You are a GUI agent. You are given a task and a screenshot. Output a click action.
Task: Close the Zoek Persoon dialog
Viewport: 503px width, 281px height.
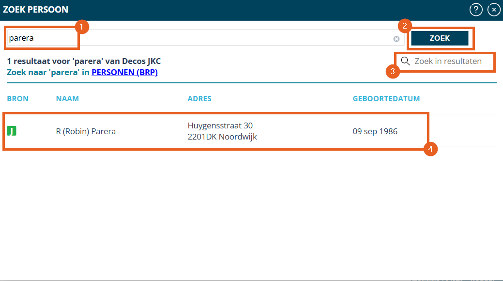click(x=493, y=10)
